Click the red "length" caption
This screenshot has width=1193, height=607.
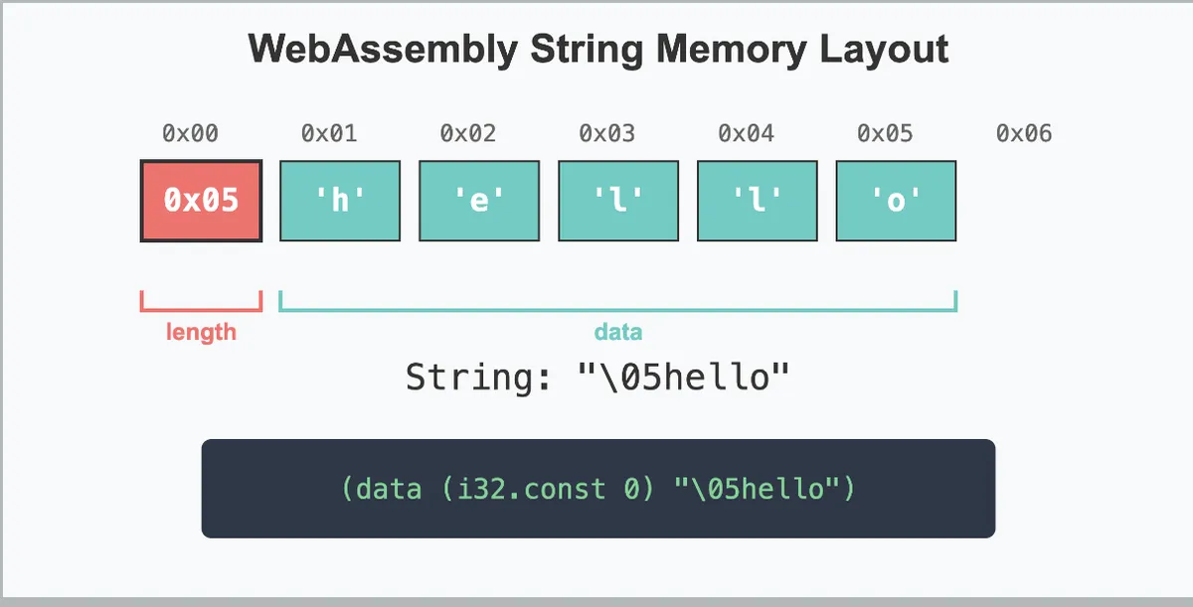[201, 332]
